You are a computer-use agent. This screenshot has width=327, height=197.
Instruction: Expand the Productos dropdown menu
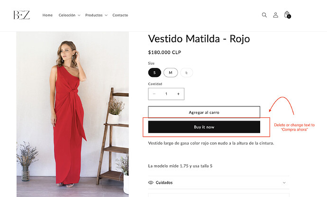click(x=96, y=15)
